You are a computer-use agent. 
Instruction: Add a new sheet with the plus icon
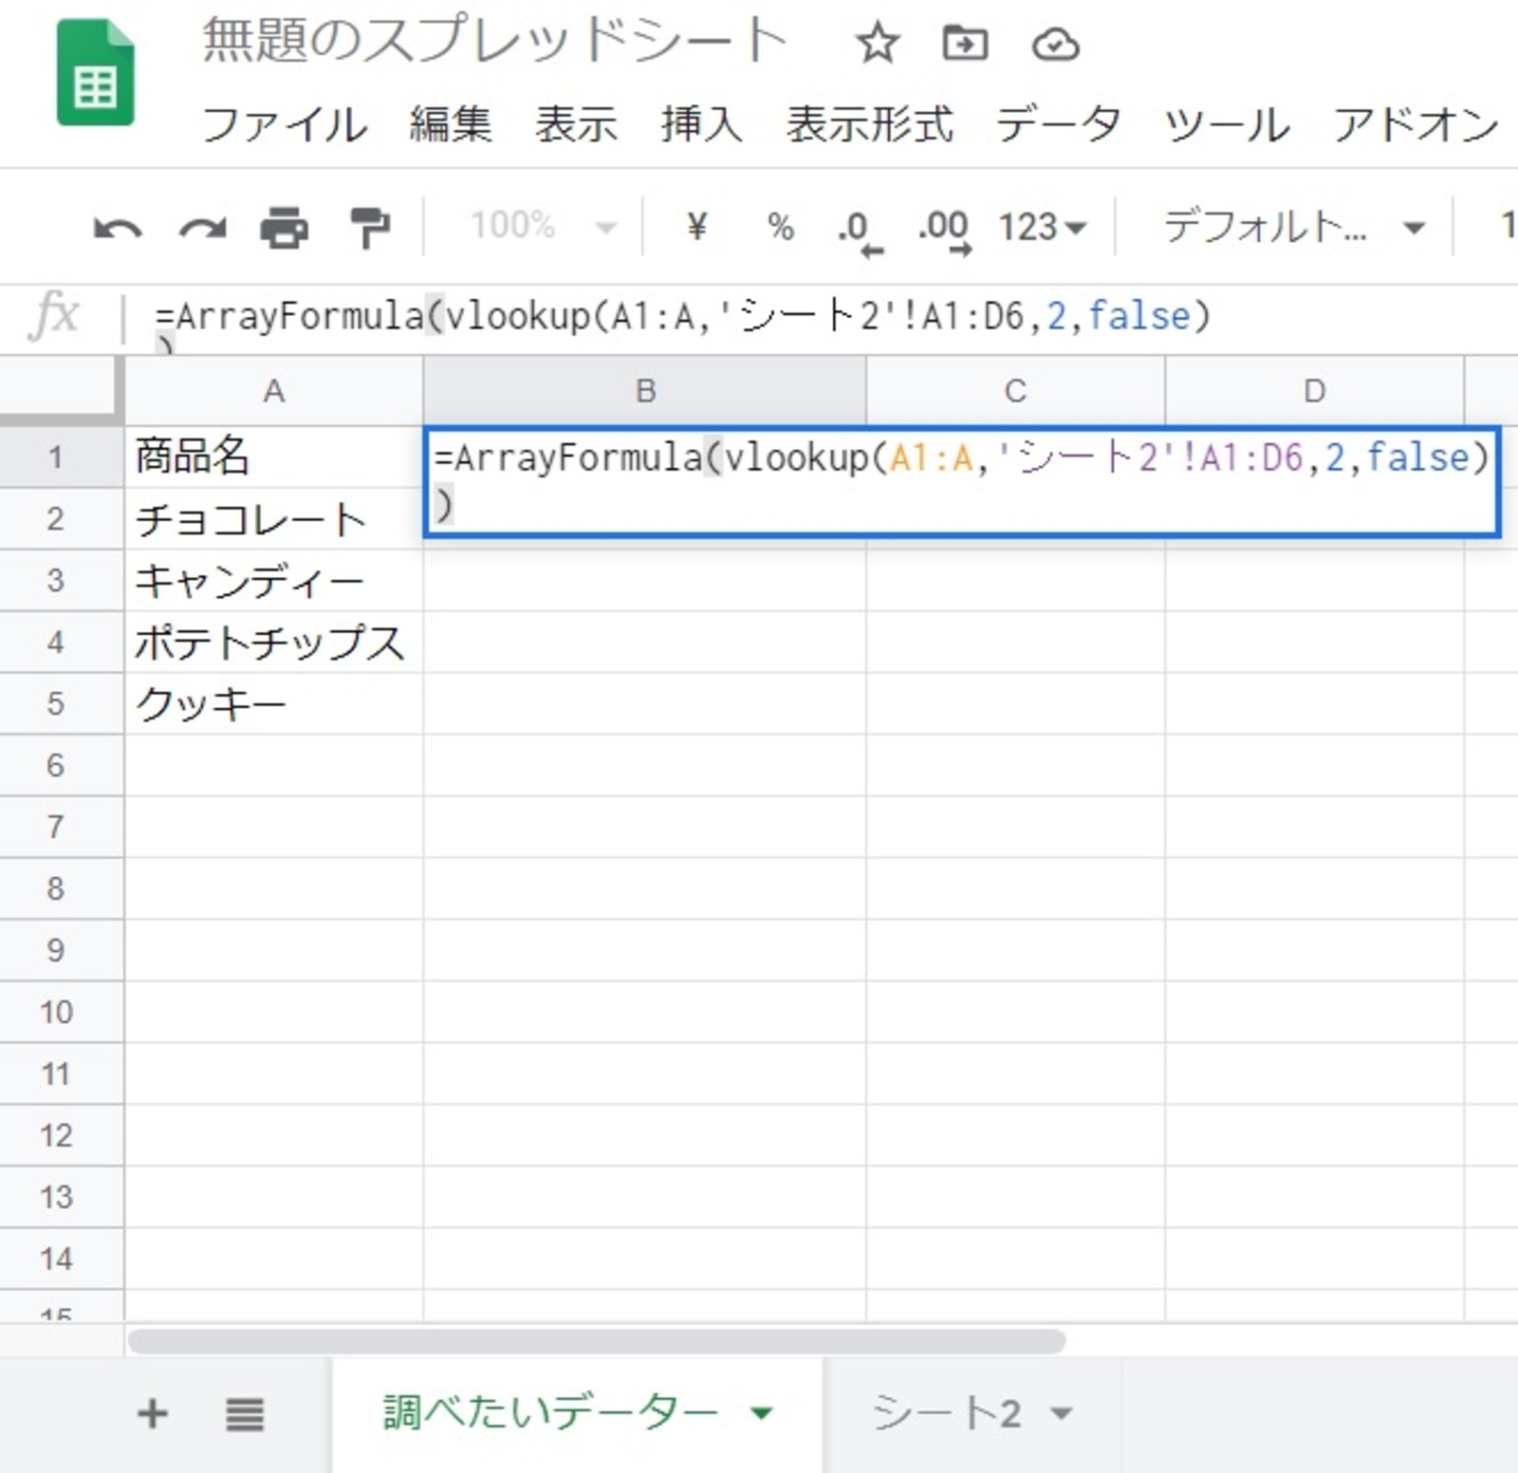[153, 1413]
